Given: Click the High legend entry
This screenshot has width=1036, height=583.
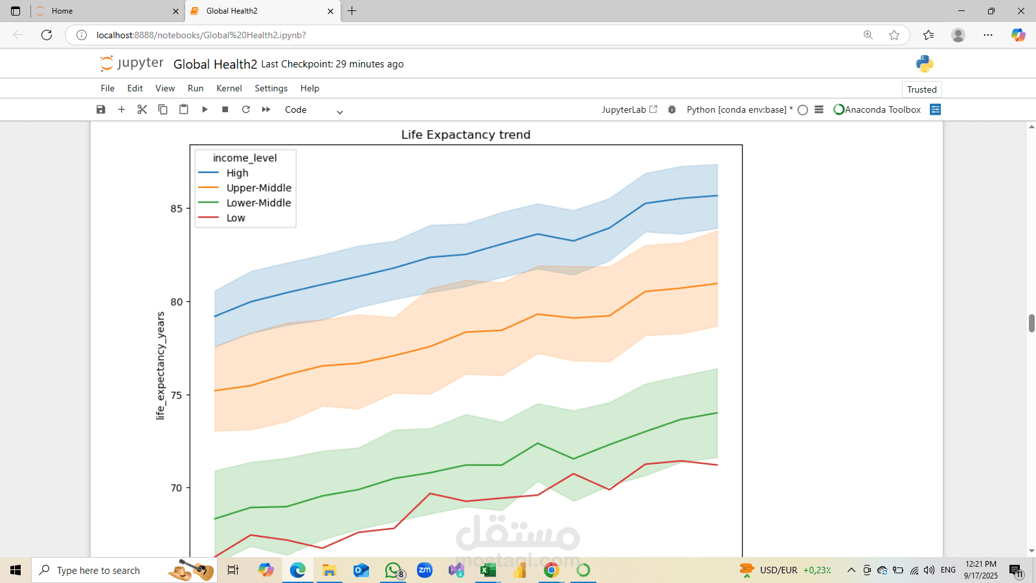Looking at the screenshot, I should (x=223, y=173).
